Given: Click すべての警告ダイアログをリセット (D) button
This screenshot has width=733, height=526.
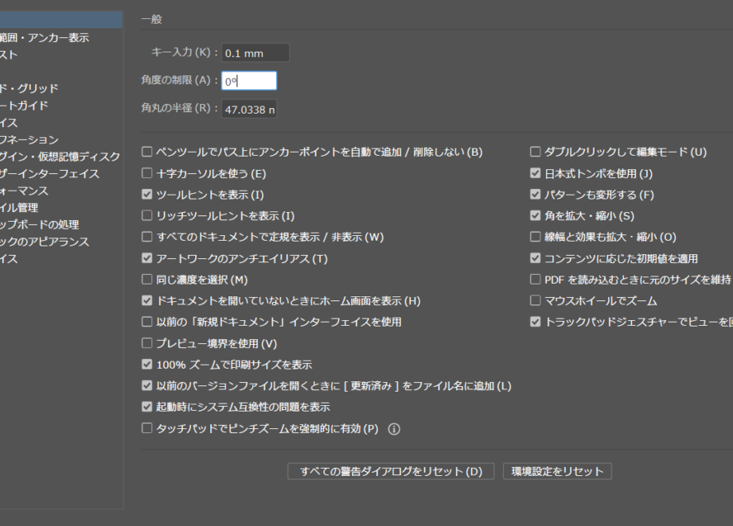Looking at the screenshot, I should pos(391,471).
